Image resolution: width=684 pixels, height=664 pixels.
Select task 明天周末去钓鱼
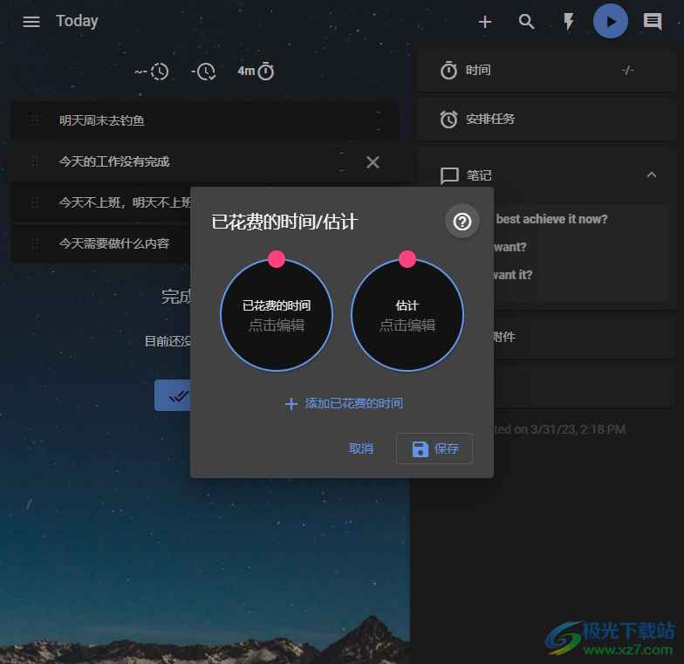click(x=102, y=120)
